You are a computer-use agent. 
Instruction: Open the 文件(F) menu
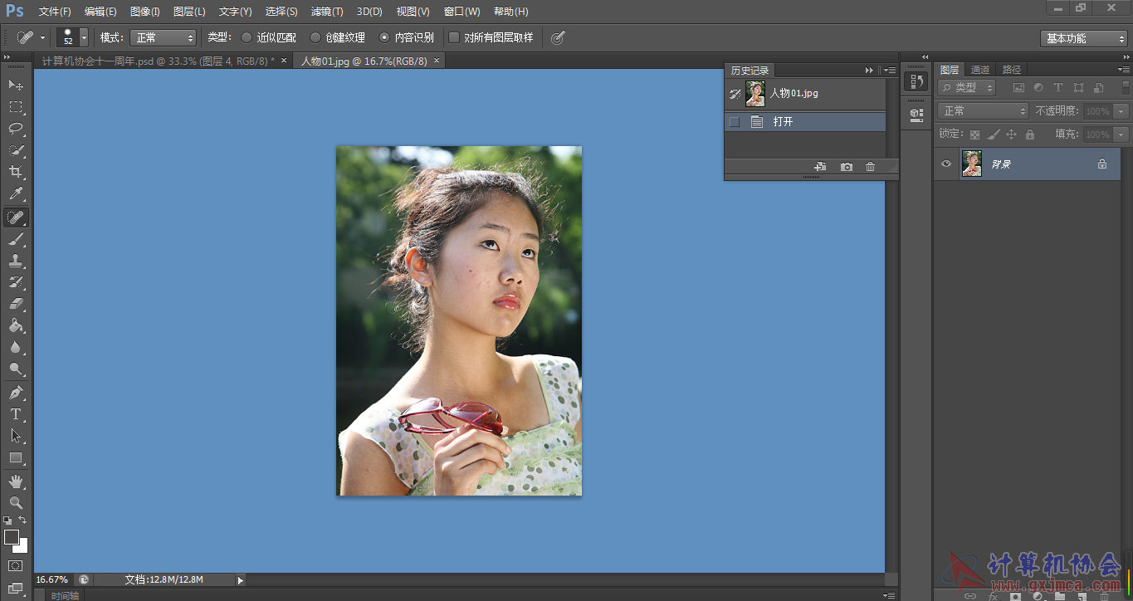click(55, 12)
